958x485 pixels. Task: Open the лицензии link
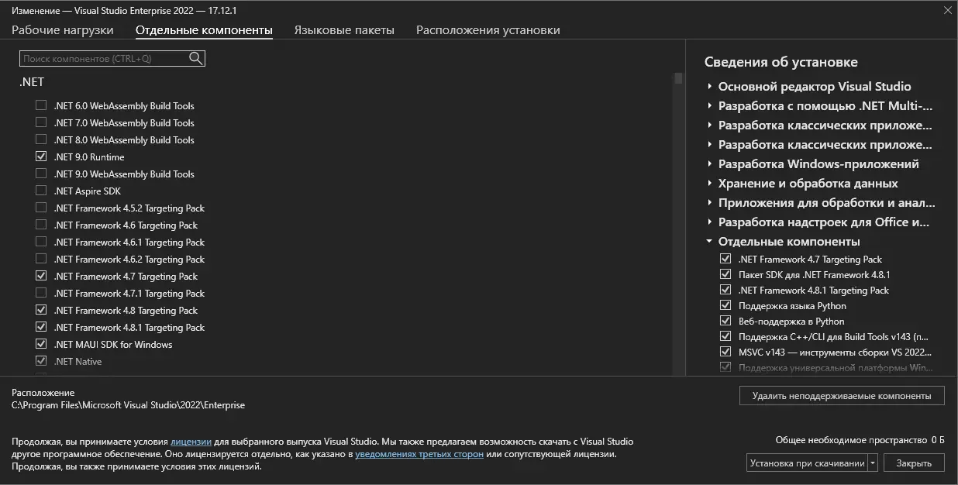[191, 442]
